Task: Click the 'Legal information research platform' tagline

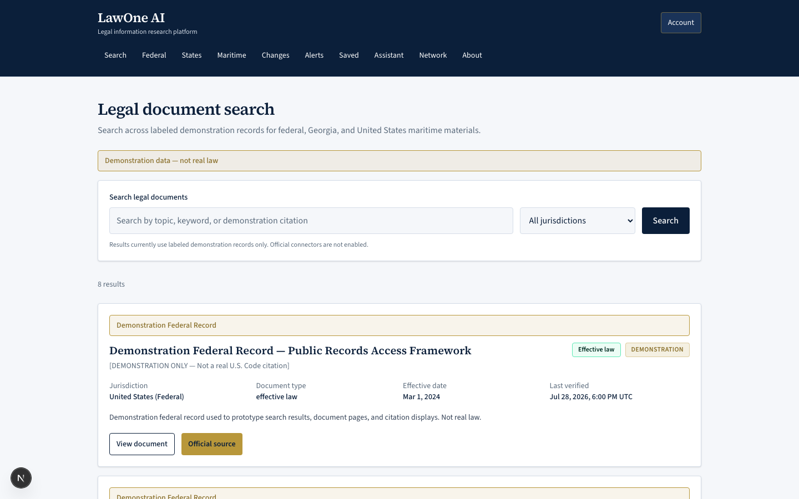Action: [x=148, y=32]
